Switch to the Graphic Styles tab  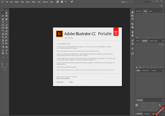(153, 41)
